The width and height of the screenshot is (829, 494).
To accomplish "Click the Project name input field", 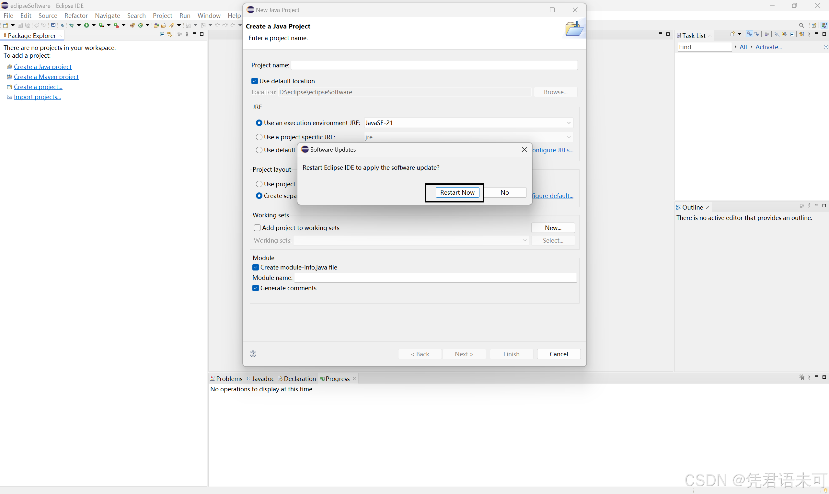I will pyautogui.click(x=434, y=65).
